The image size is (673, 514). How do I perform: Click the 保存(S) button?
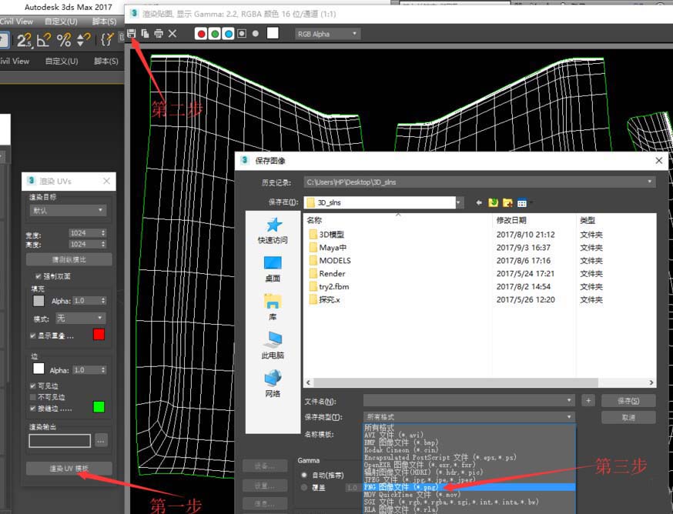(x=628, y=401)
